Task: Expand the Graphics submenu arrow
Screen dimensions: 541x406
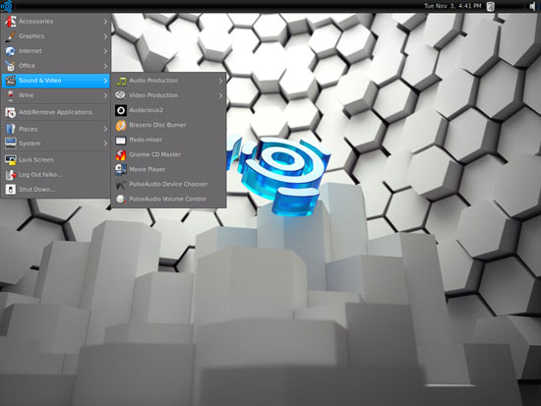Action: click(x=105, y=36)
